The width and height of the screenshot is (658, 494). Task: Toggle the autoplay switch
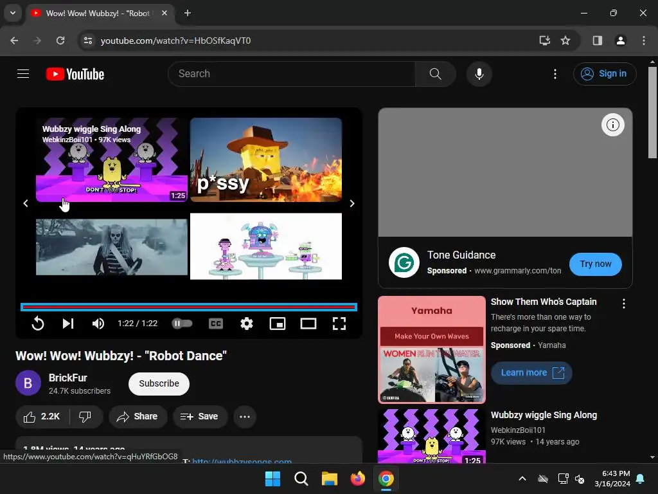pyautogui.click(x=182, y=324)
